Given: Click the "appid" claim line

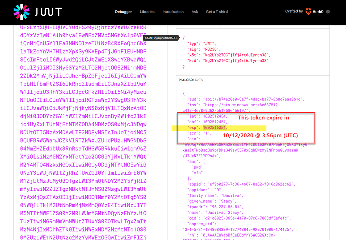Looking at the screenshot, I should 241,184.
